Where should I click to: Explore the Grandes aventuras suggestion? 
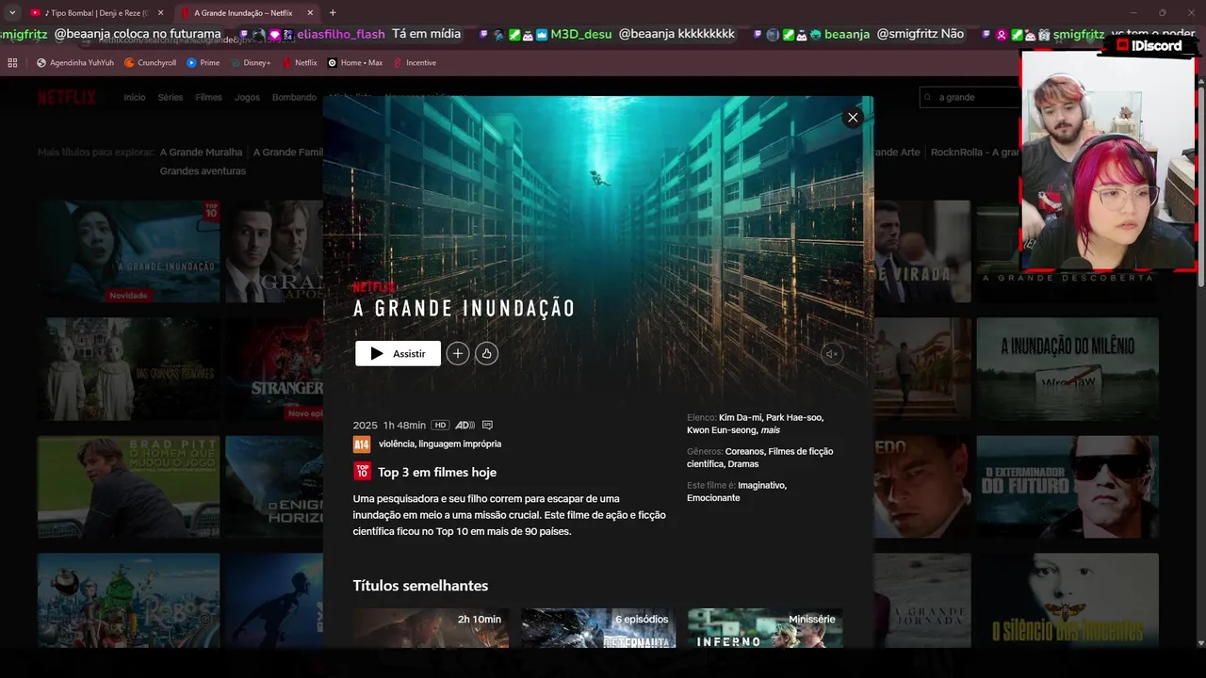pyautogui.click(x=203, y=171)
